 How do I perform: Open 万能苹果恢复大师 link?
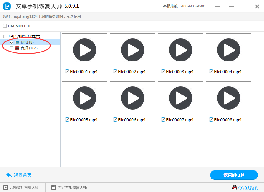click(x=72, y=187)
